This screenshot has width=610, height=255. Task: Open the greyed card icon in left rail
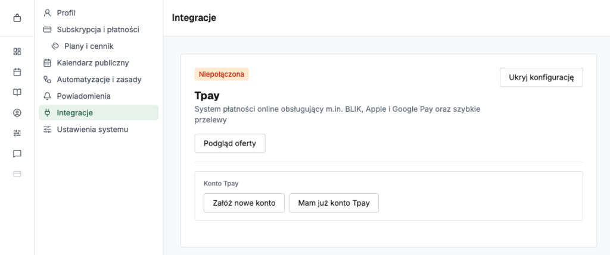(x=17, y=174)
